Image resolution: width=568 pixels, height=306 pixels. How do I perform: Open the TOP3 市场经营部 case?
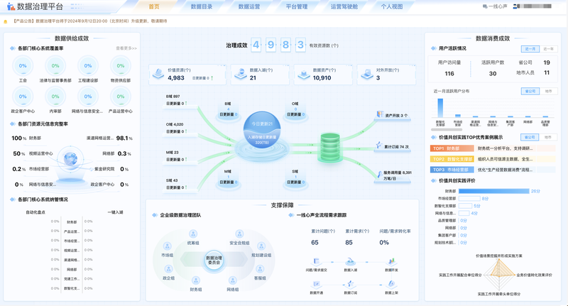pyautogui.click(x=492, y=170)
